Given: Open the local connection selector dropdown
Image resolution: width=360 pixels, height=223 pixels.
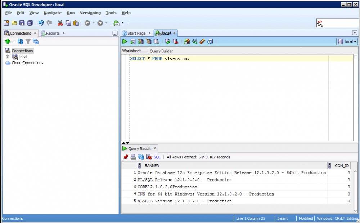Looking at the screenshot, I should click(x=347, y=41).
